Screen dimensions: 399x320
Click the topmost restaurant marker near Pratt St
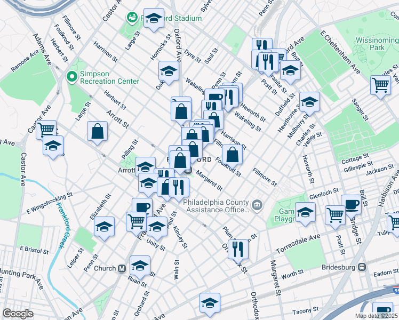click(x=262, y=44)
